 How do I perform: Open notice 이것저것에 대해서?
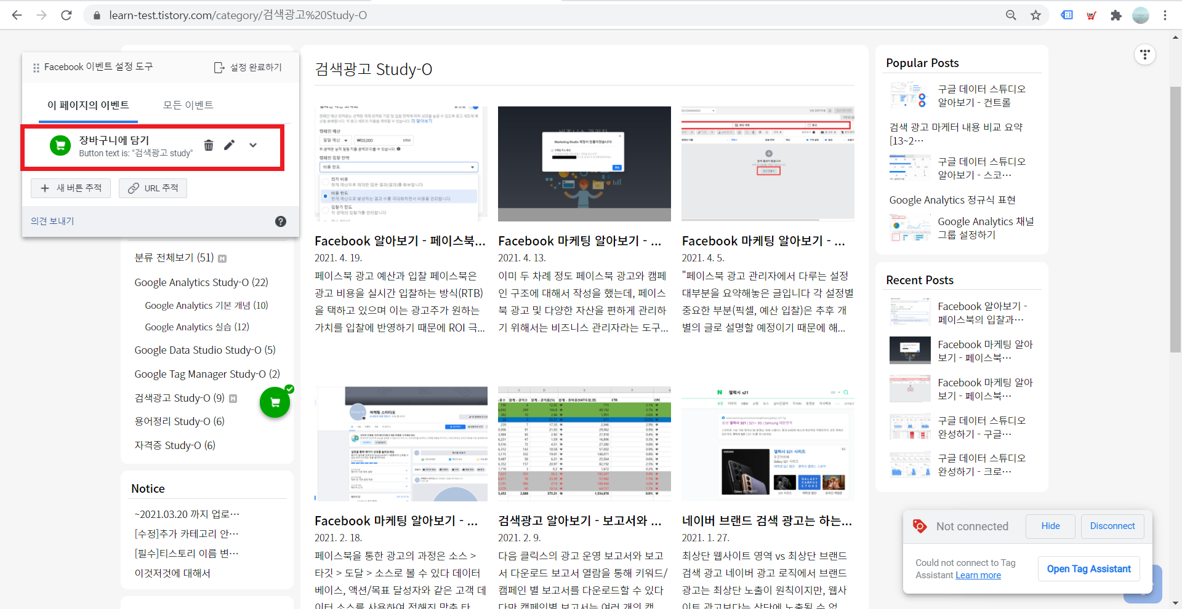[x=172, y=573]
